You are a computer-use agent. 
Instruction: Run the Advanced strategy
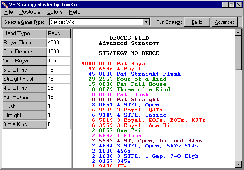coord(225,22)
